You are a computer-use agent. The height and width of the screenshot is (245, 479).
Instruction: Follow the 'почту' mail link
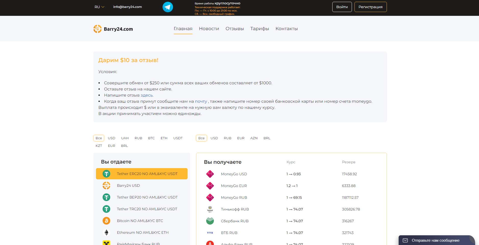(x=201, y=101)
